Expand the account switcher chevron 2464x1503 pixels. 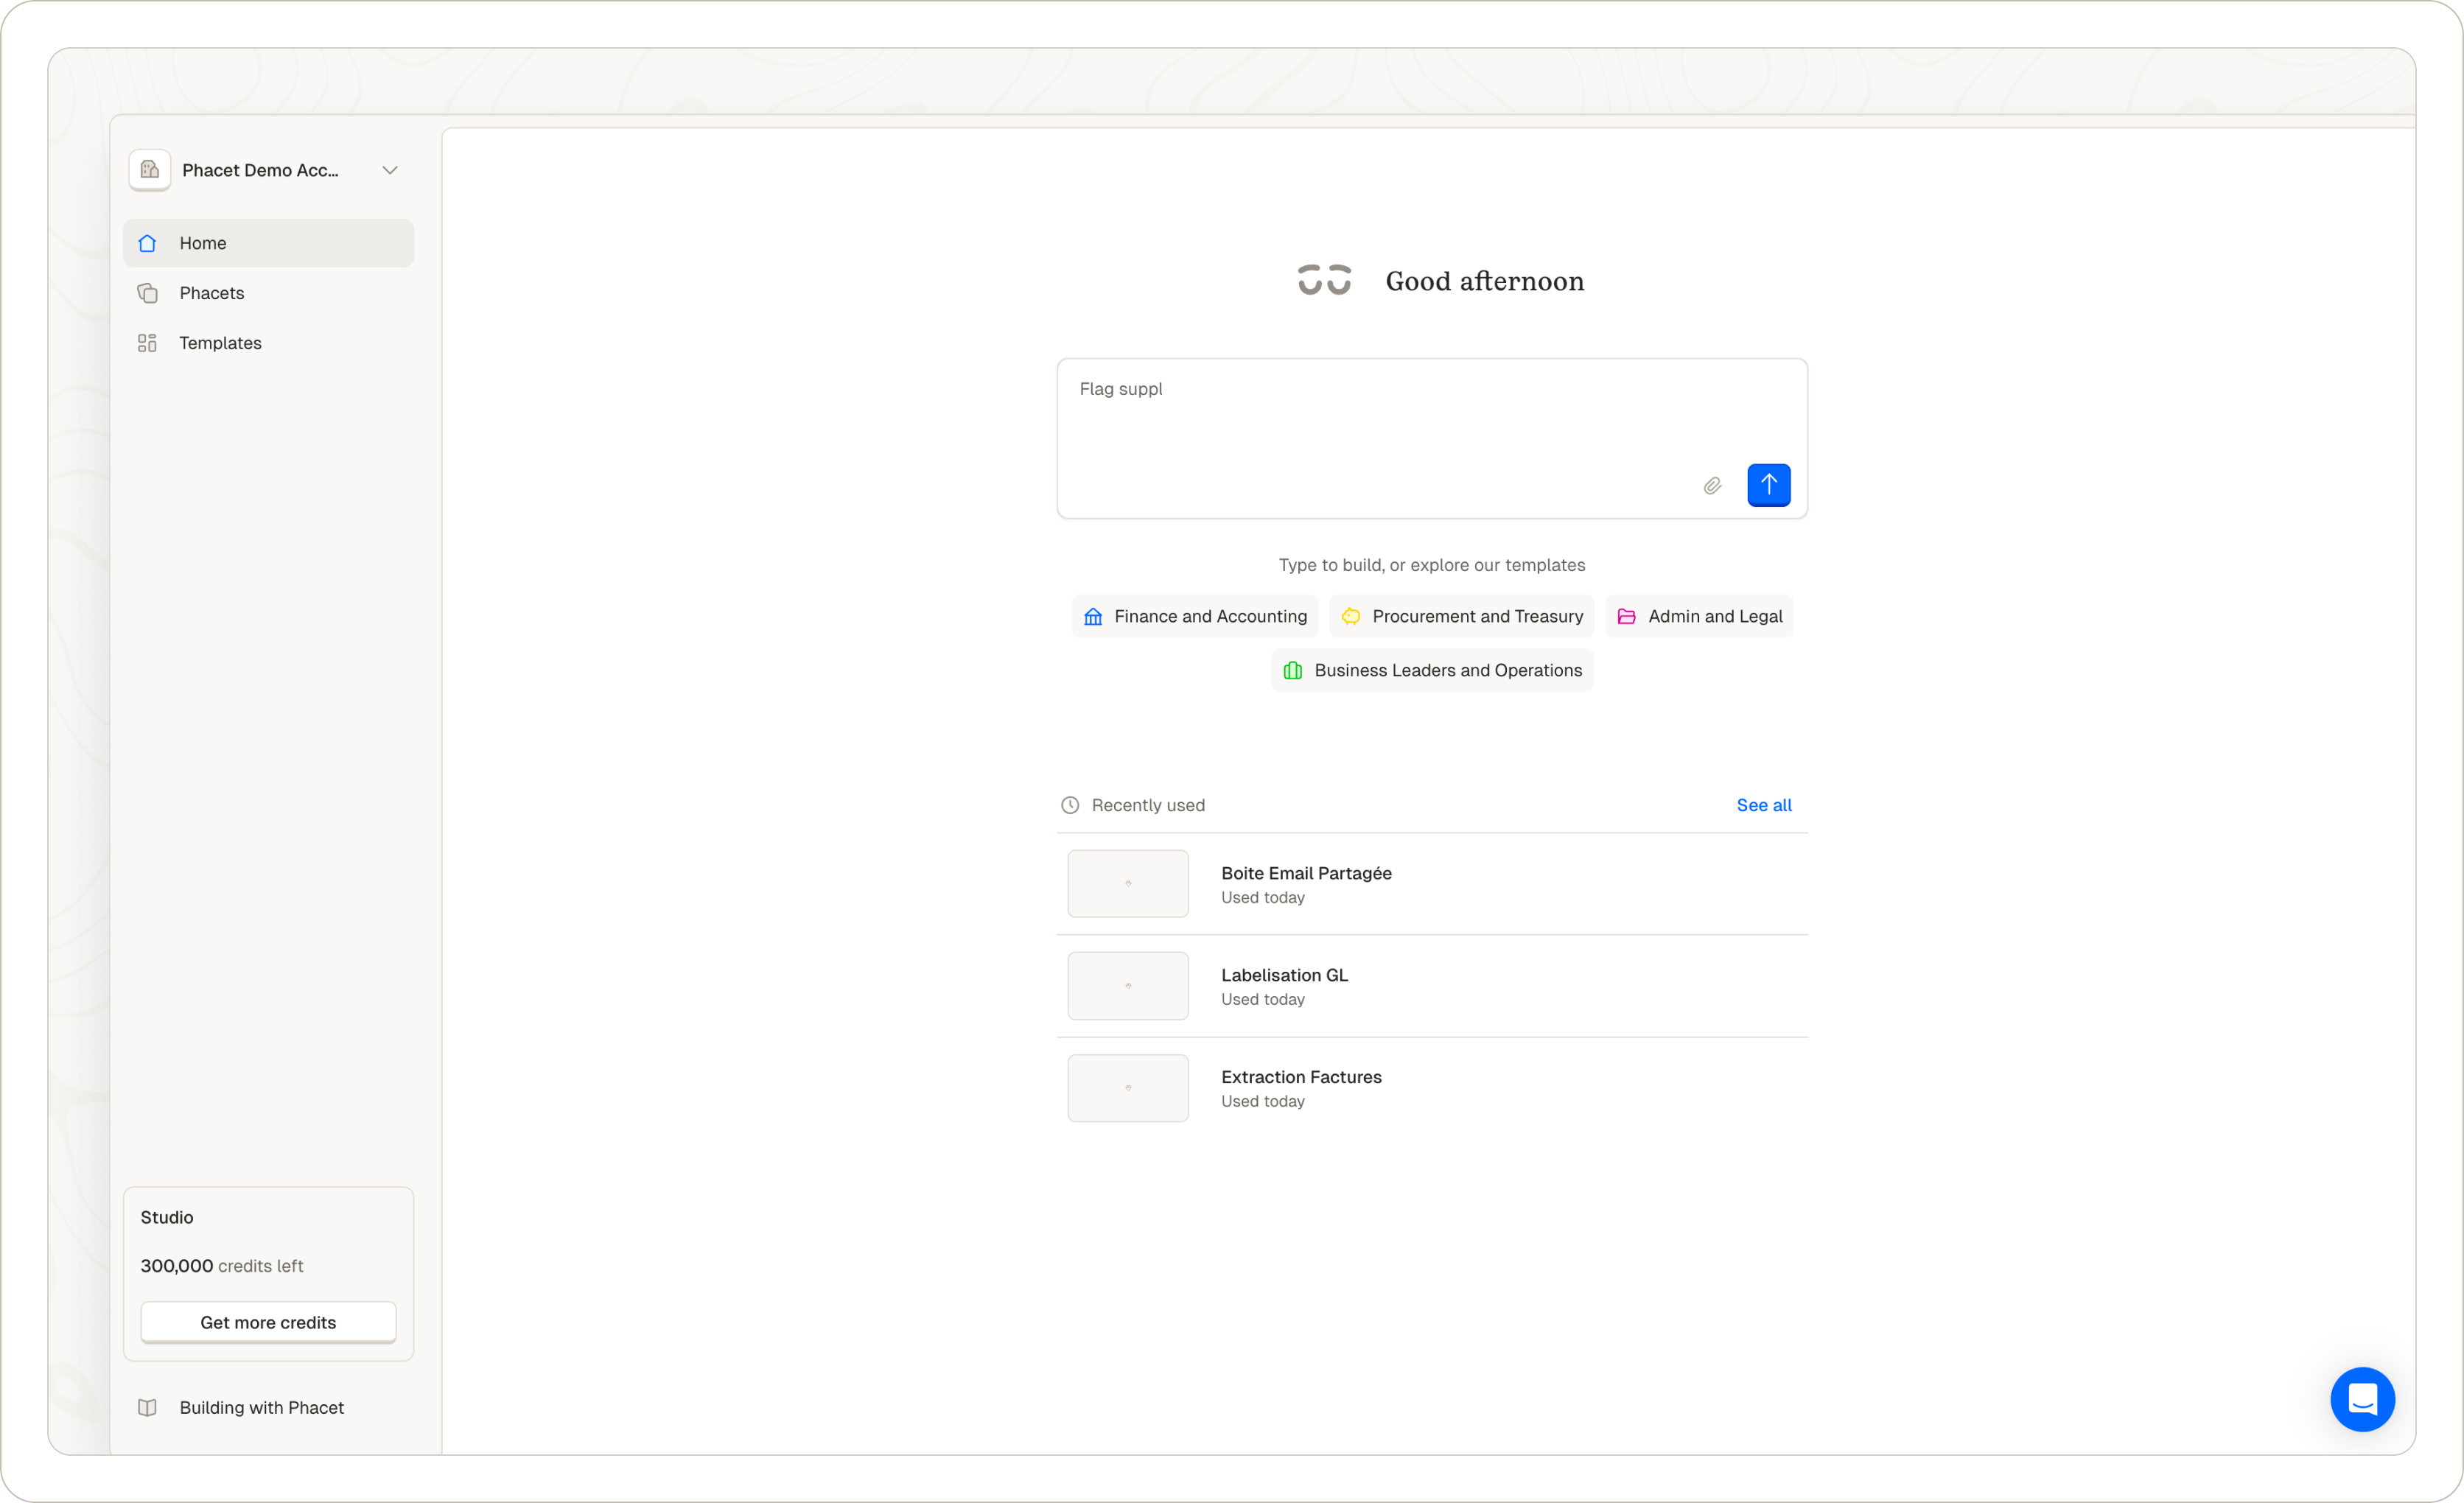tap(390, 170)
